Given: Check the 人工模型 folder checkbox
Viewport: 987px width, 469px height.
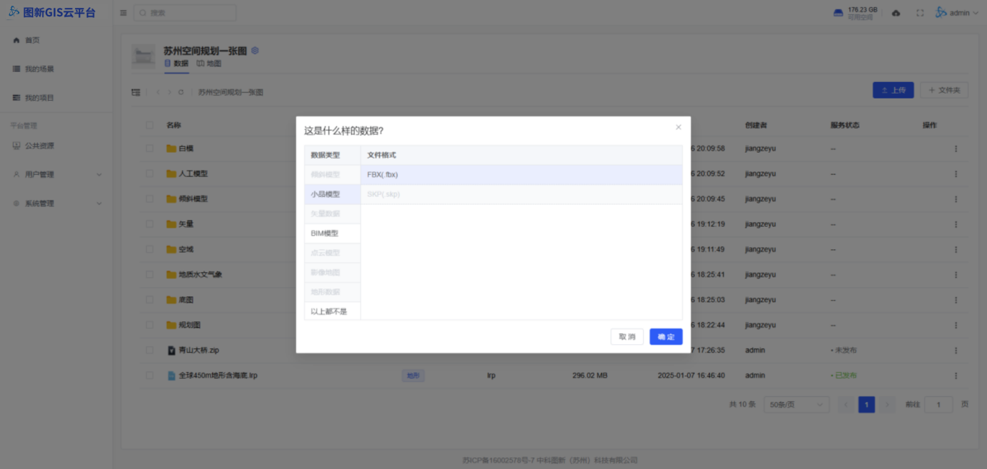Looking at the screenshot, I should click(x=150, y=173).
